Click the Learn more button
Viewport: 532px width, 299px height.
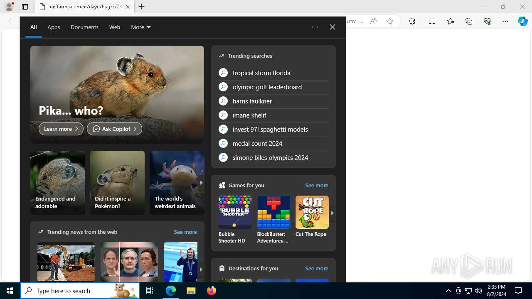[61, 129]
